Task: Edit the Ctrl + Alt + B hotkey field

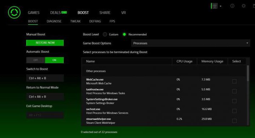Action: click(45, 78)
